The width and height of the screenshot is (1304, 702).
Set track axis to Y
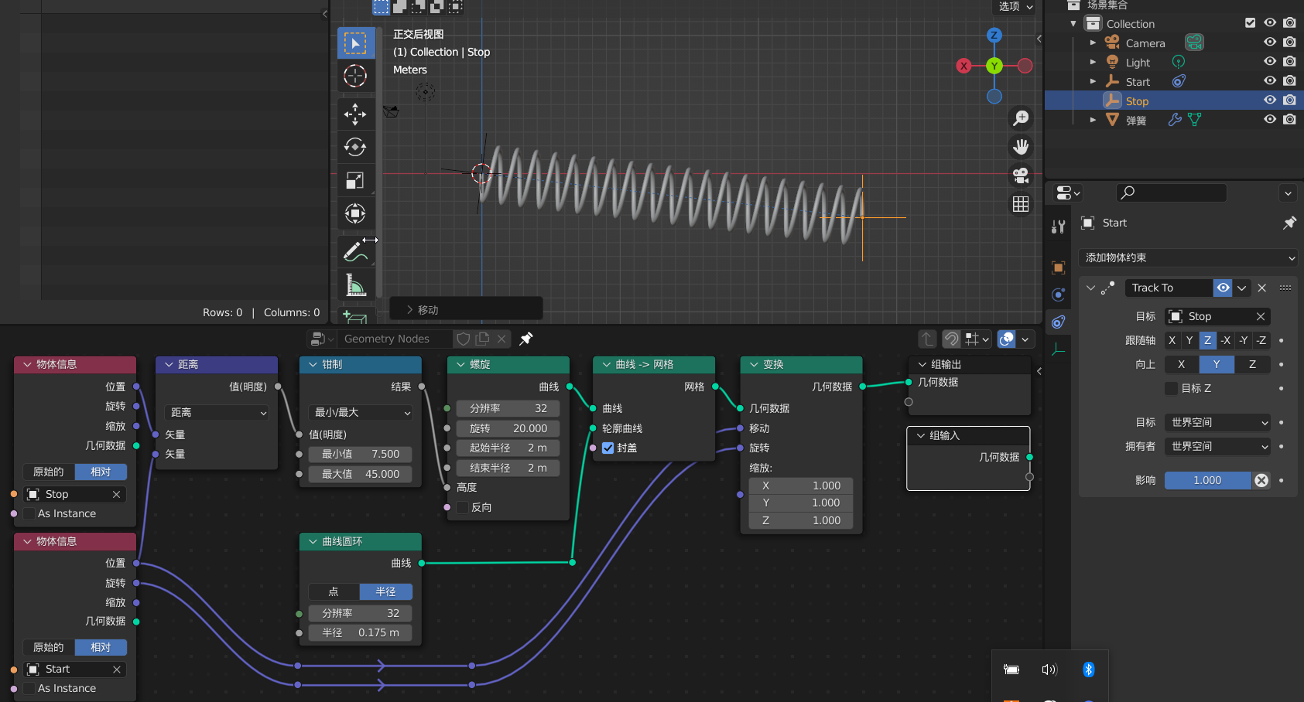[1189, 340]
